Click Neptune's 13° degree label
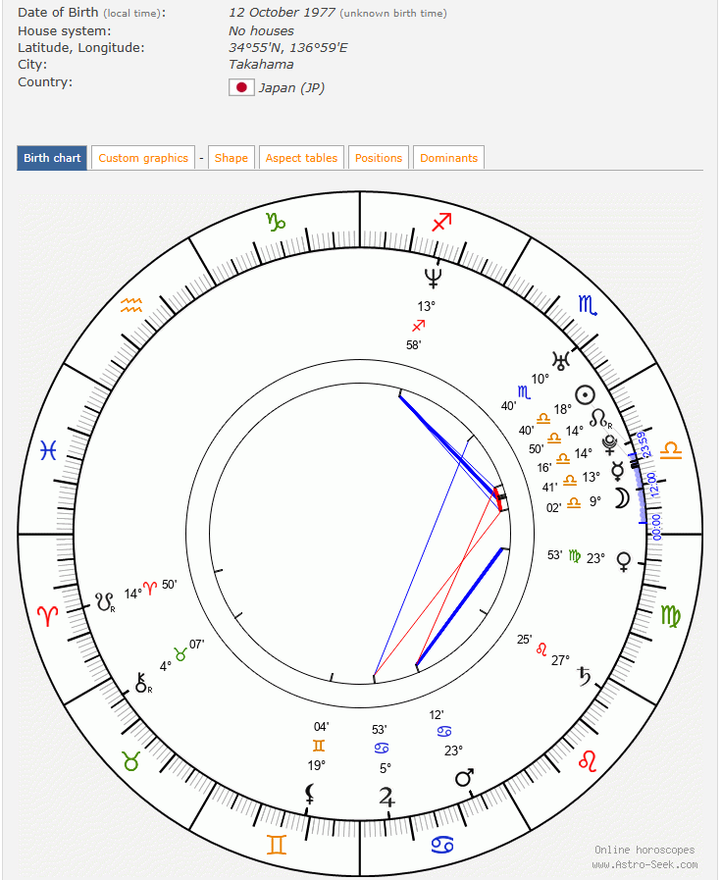721x880 pixels. [x=427, y=306]
